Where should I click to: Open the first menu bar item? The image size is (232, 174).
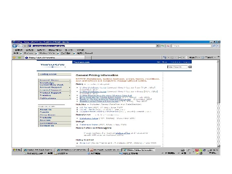(19, 50)
